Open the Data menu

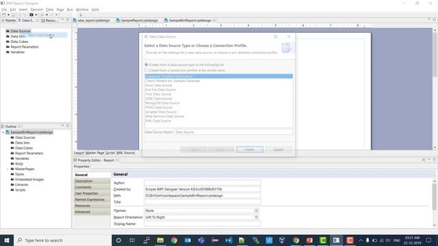point(50,10)
